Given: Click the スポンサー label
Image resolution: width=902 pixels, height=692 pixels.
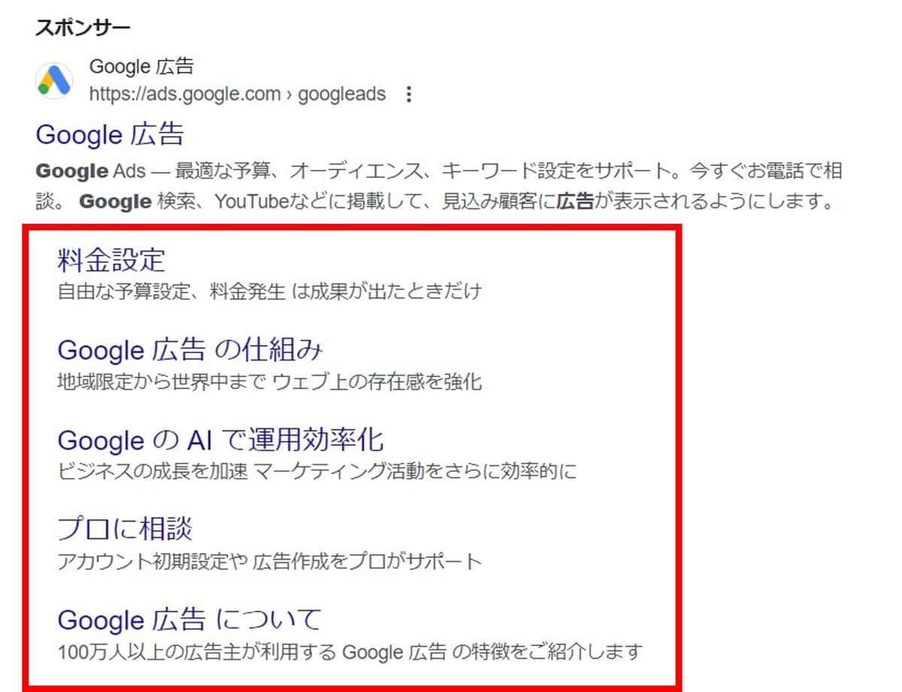Looking at the screenshot, I should [83, 29].
